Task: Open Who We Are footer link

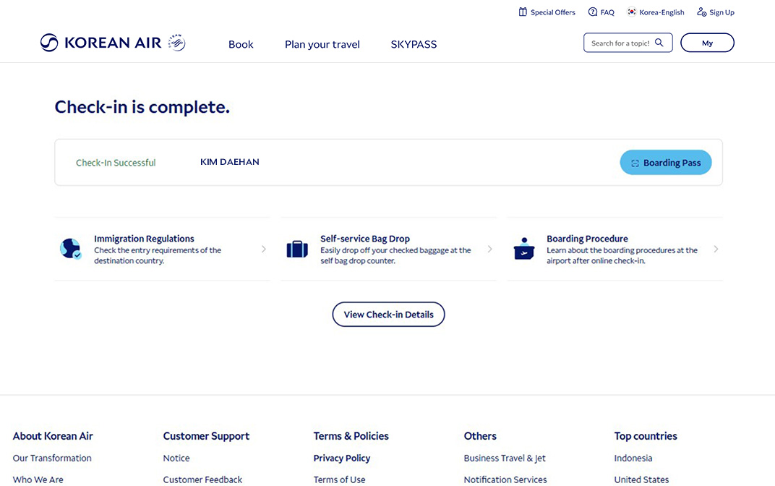Action: pos(38,479)
